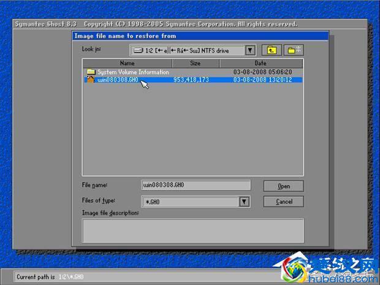Image resolution: width=380 pixels, height=285 pixels.
Task: Open the Look in drive dropdown arrow
Action: 250,50
